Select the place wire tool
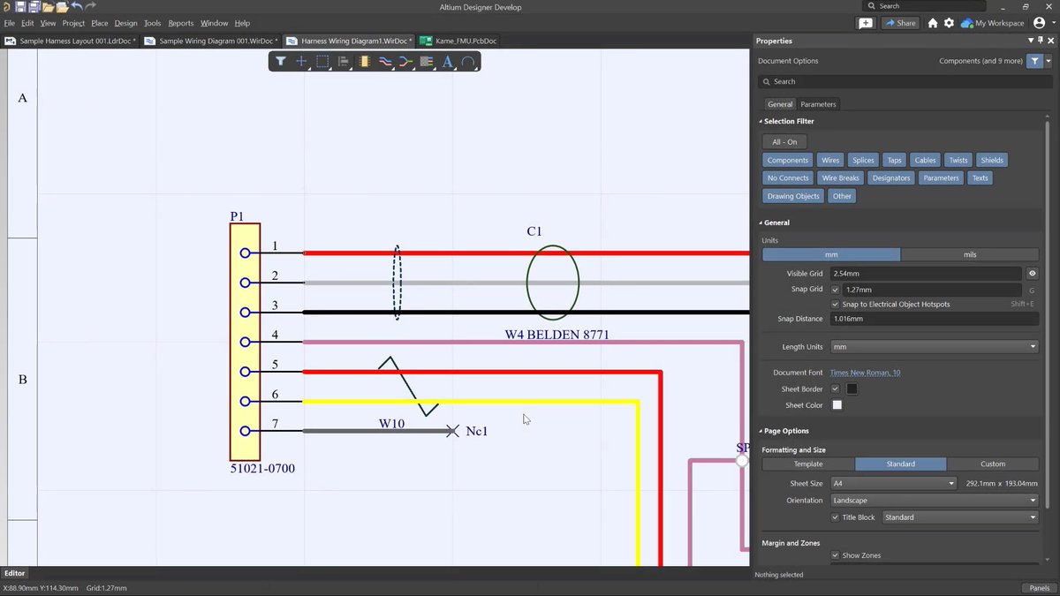Screen dimensions: 1060x596 tap(385, 62)
